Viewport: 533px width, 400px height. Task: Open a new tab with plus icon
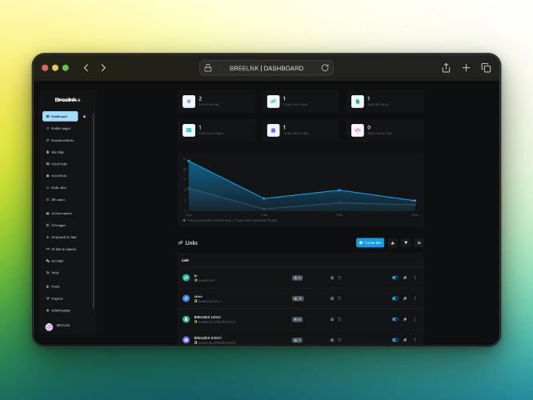[466, 68]
